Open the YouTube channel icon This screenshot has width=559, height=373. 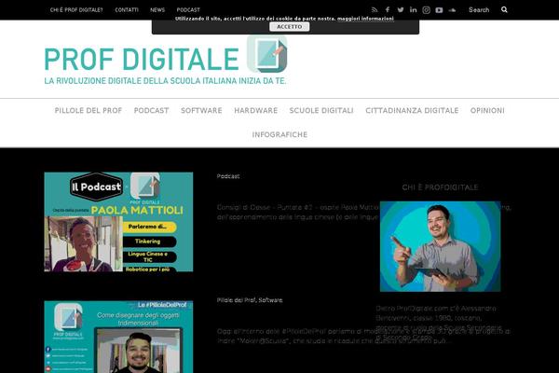pyautogui.click(x=439, y=10)
